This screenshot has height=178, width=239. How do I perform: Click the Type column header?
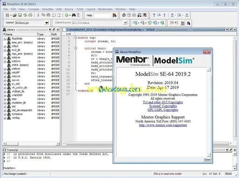(44, 34)
